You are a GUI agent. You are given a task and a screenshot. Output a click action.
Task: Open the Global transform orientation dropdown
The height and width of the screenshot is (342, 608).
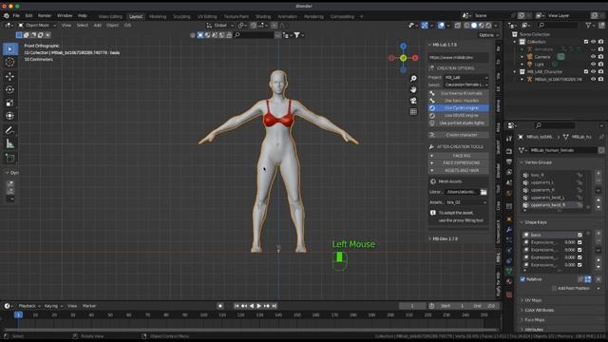tap(220, 26)
